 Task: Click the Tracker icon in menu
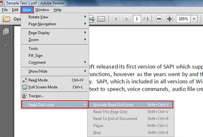(24, 96)
